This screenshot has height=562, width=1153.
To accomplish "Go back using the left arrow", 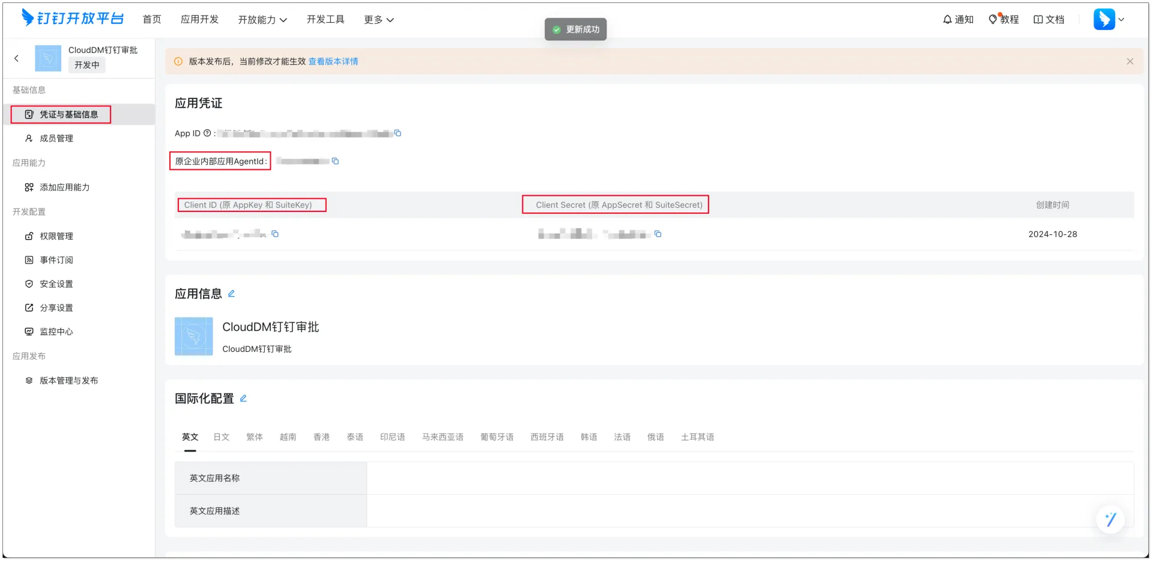I will coord(17,58).
